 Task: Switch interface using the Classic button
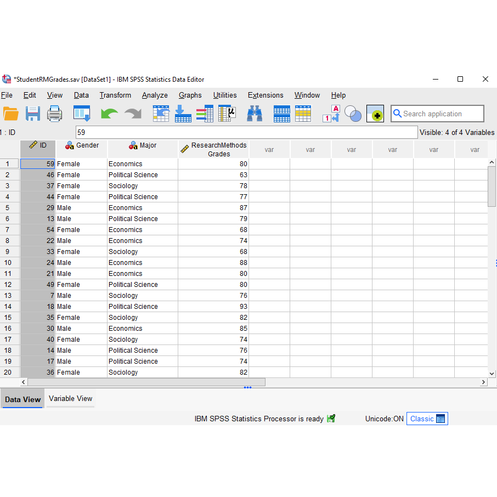pos(427,419)
